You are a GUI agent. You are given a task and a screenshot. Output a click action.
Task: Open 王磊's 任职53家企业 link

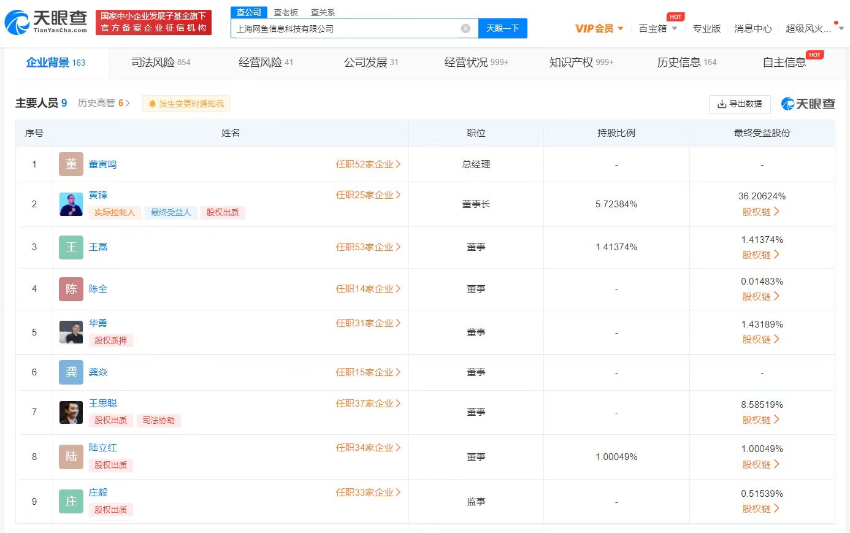coord(368,247)
